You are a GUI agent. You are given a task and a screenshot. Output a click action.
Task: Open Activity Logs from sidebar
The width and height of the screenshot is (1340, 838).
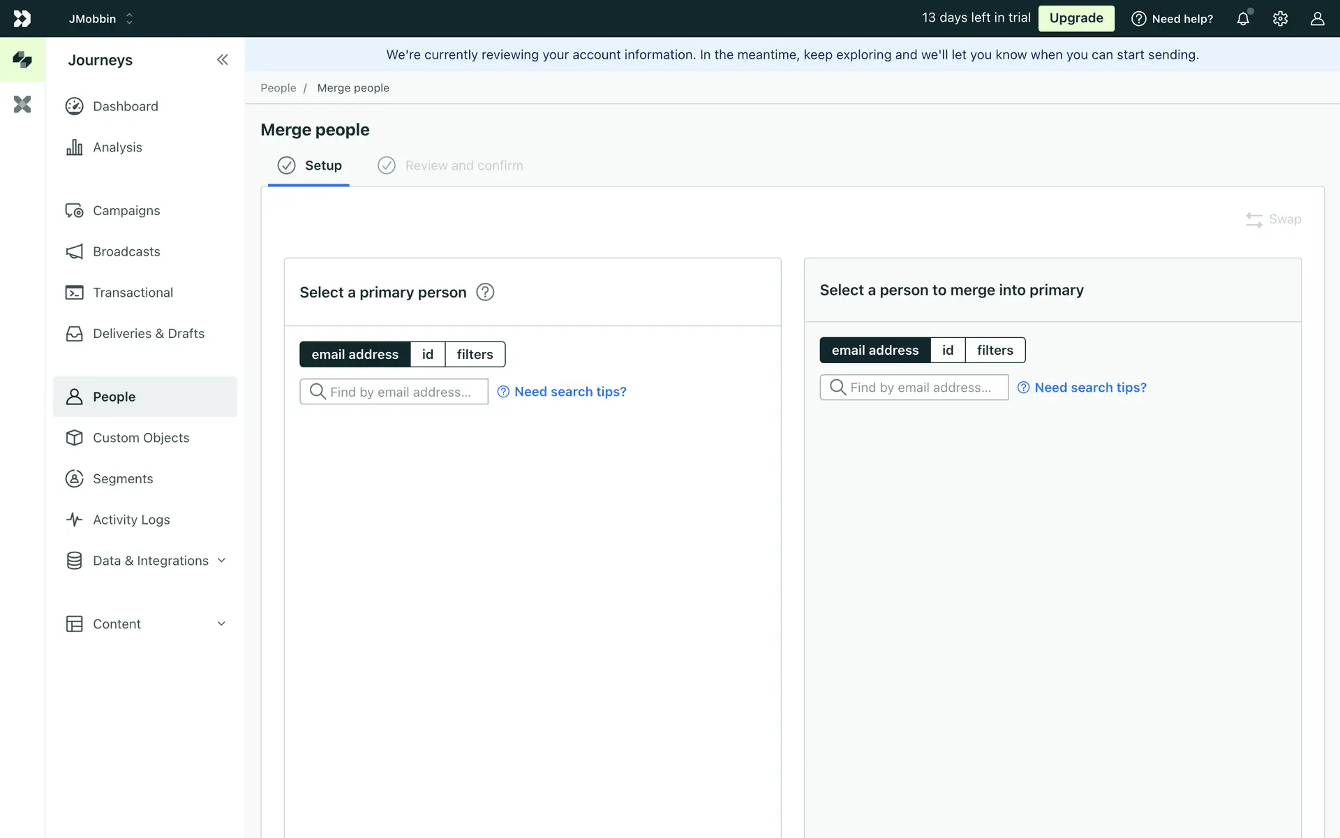click(131, 520)
